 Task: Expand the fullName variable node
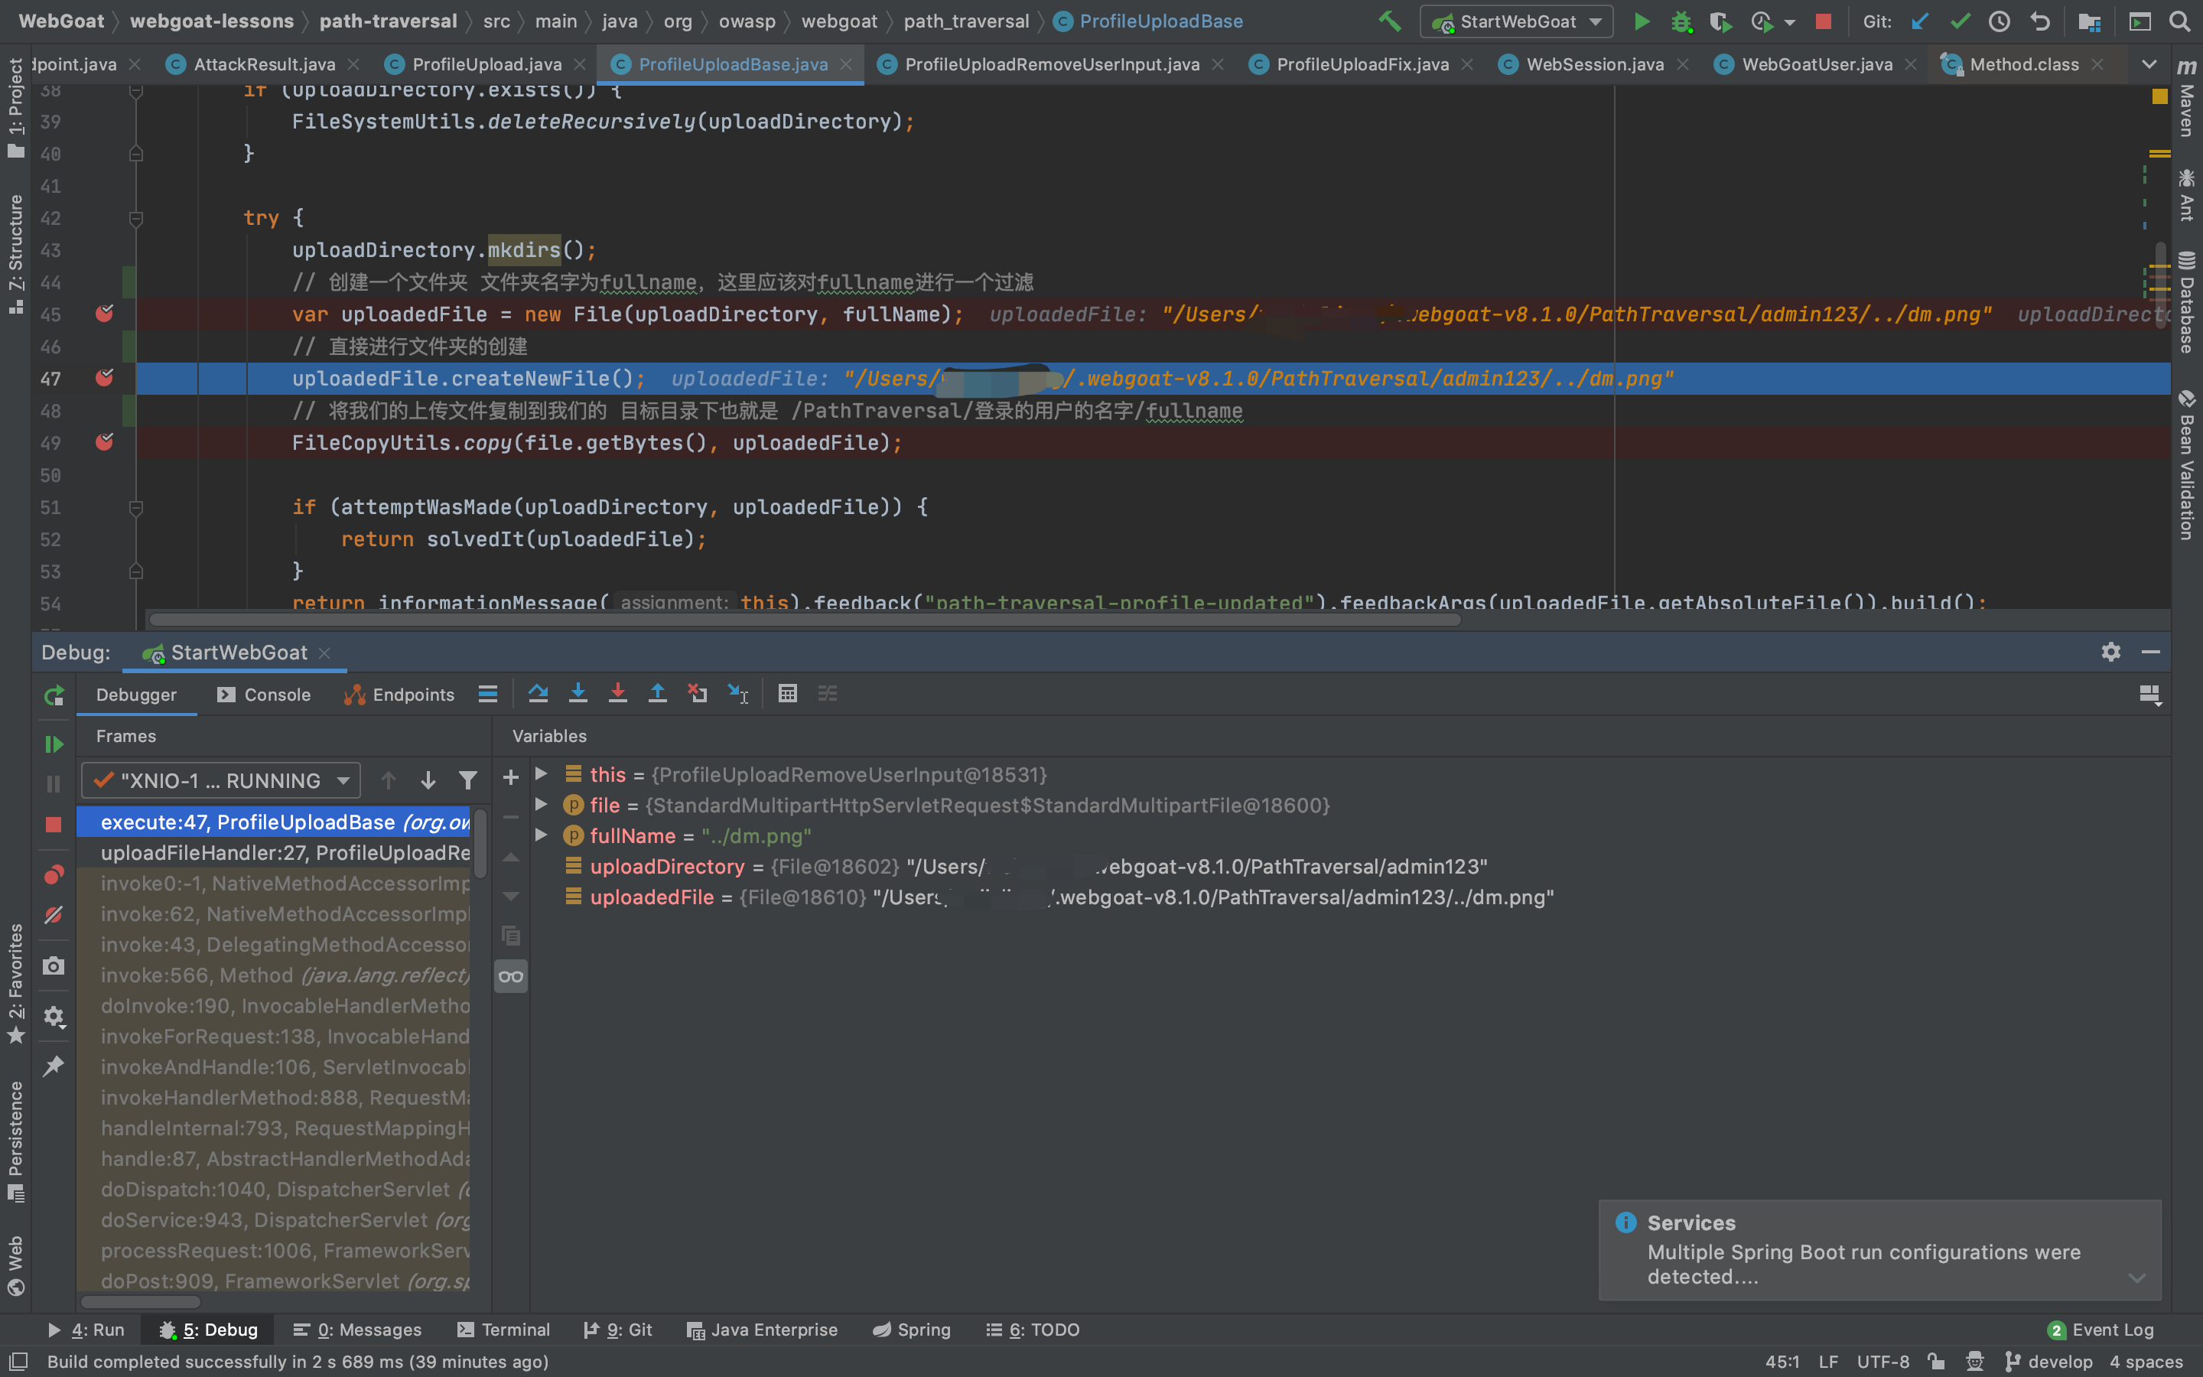[542, 835]
